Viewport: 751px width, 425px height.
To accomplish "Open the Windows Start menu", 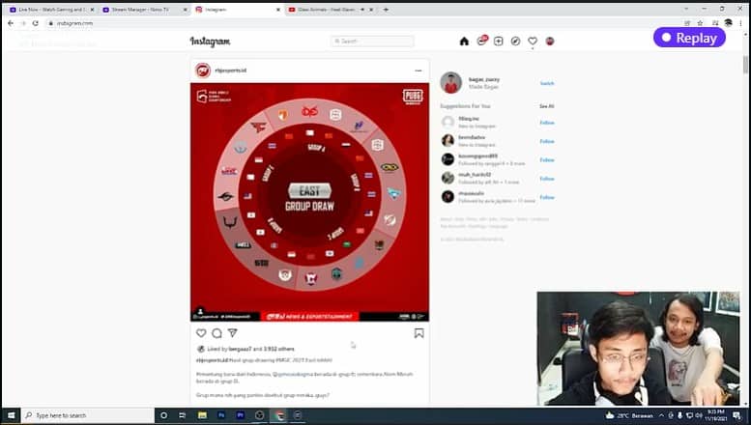I will [x=11, y=415].
